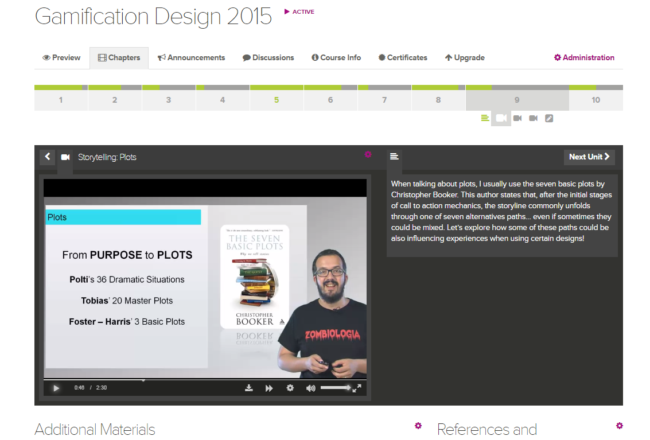650x440 pixels.
Task: Click the fast-forward speed icon
Action: (x=269, y=388)
